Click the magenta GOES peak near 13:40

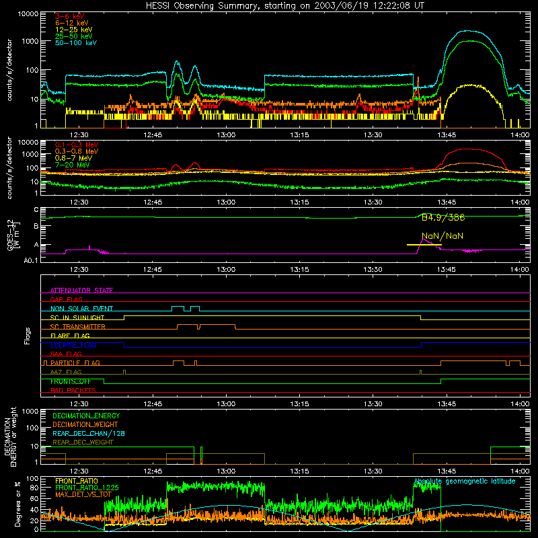point(424,240)
